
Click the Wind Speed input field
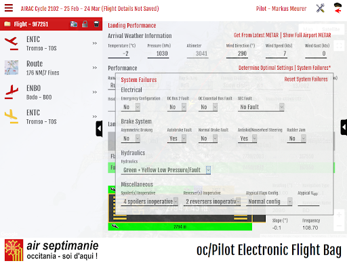click(277, 54)
